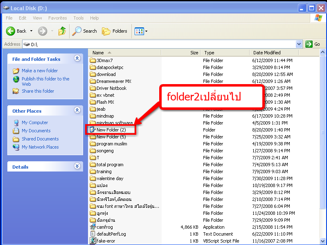Click the Back navigation arrow icon
Screen dimensions: 327x245
(11, 31)
